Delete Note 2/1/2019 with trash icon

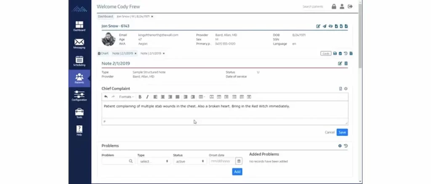346,64
